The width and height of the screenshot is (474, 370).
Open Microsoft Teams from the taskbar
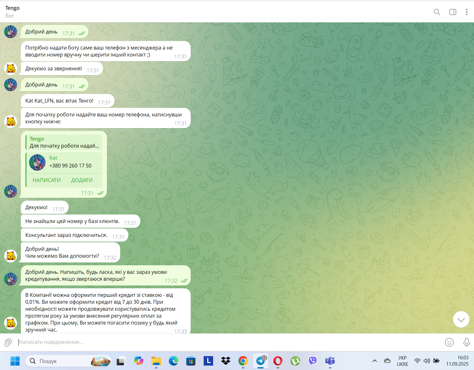tap(330, 361)
